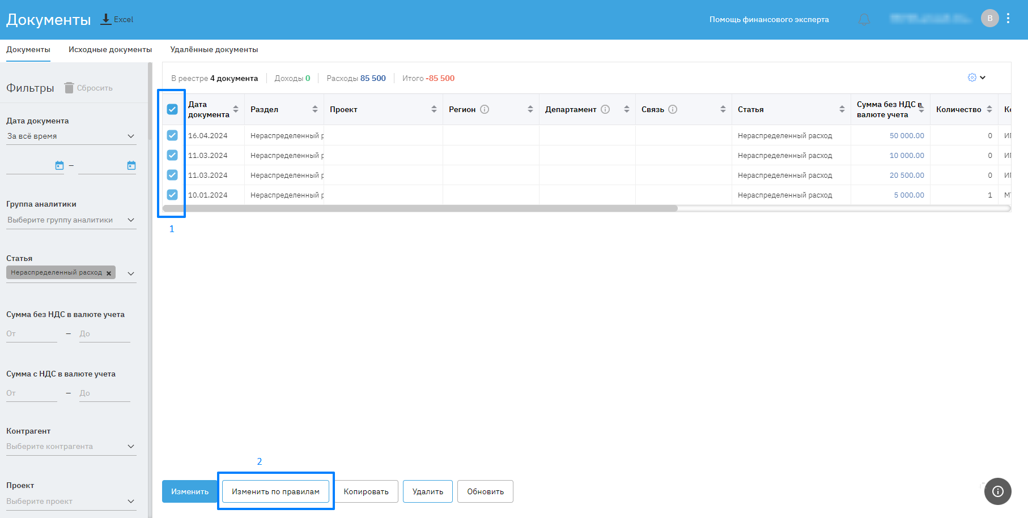Image resolution: width=1028 pixels, height=518 pixels.
Task: Click the Изменить по правилам button
Action: (x=275, y=491)
